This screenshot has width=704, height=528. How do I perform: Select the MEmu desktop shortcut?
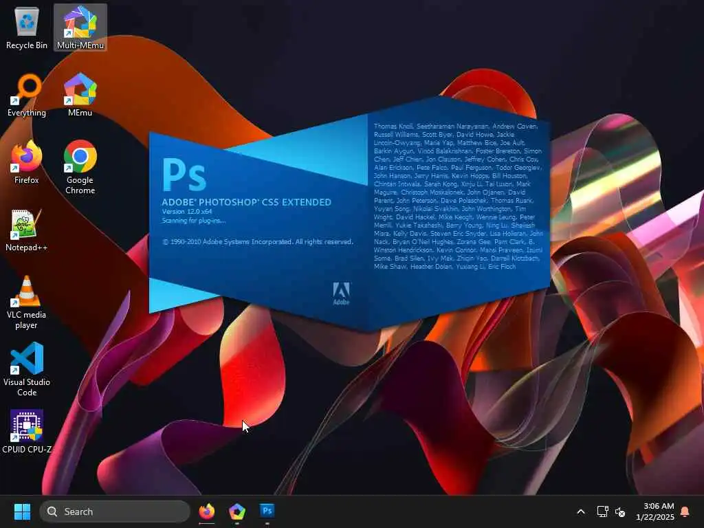80,95
